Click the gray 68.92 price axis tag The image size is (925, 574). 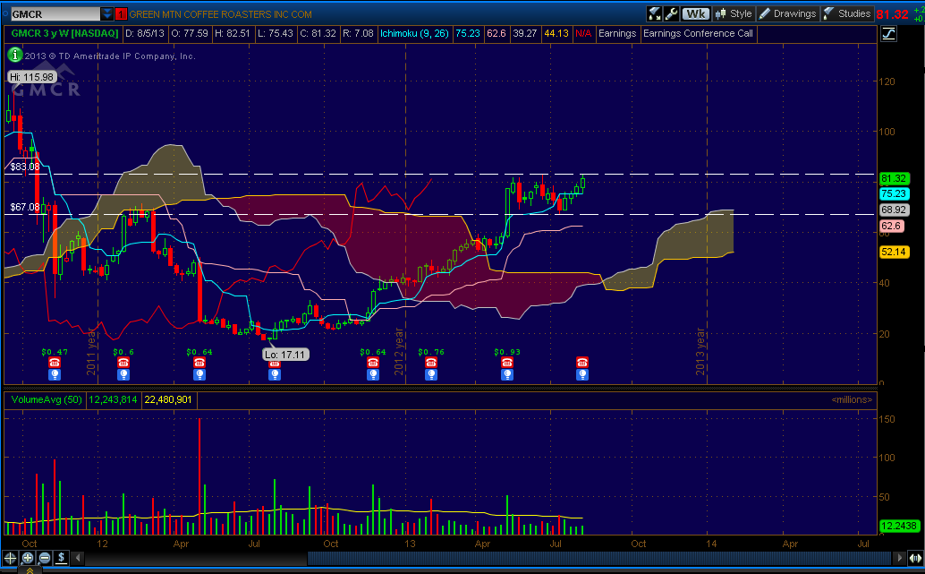(893, 210)
